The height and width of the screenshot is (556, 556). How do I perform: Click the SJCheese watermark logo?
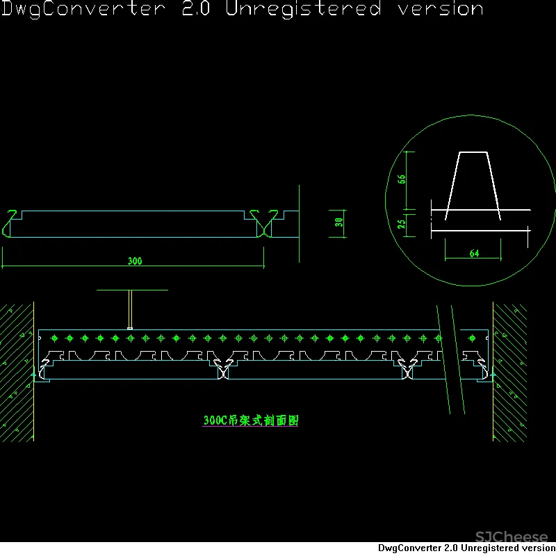(x=511, y=537)
